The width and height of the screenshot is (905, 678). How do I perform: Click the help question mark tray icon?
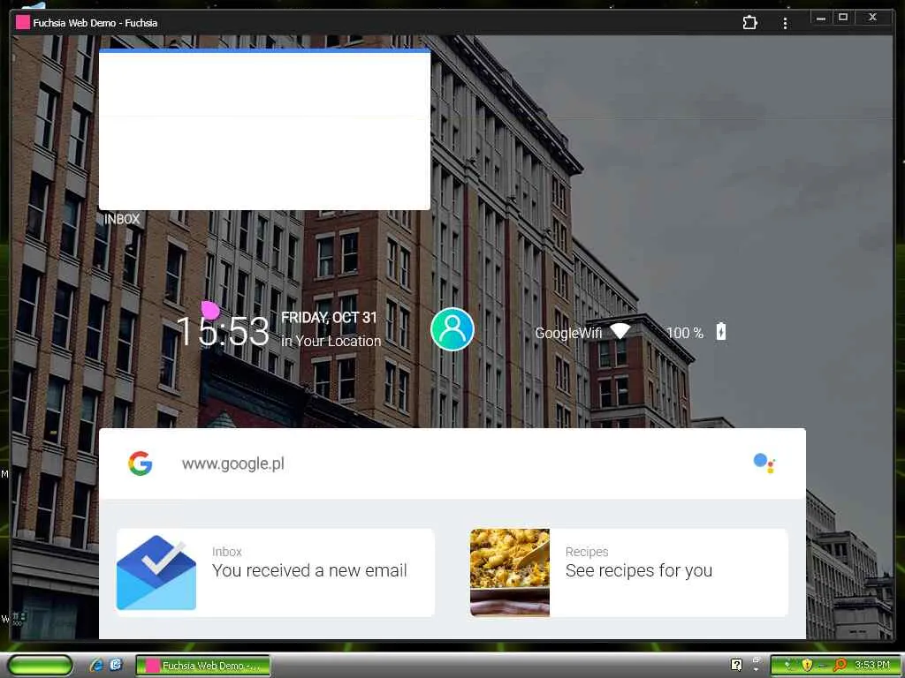coord(736,665)
